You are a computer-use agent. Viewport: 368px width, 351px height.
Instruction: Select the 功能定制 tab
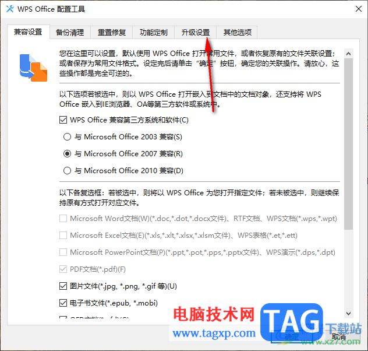pyautogui.click(x=154, y=32)
